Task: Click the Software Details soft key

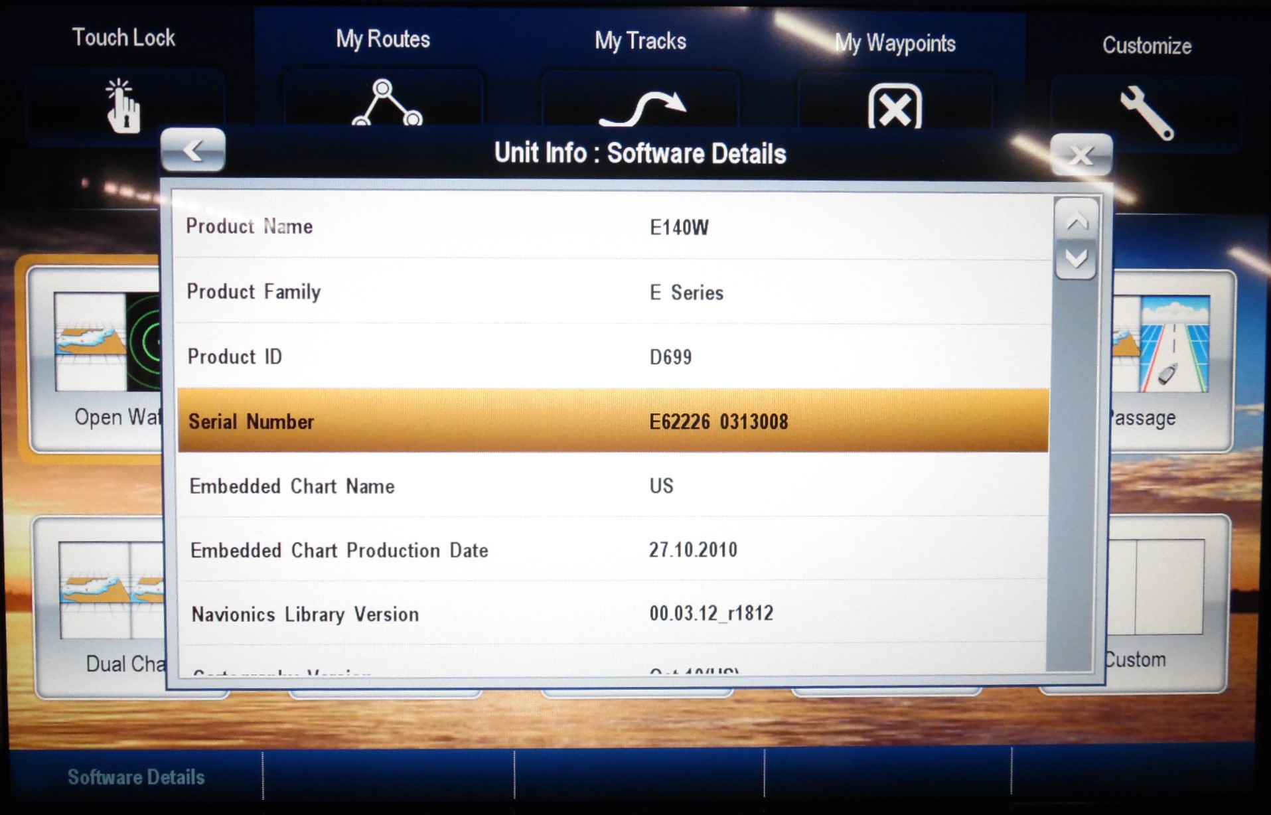Action: pos(136,777)
